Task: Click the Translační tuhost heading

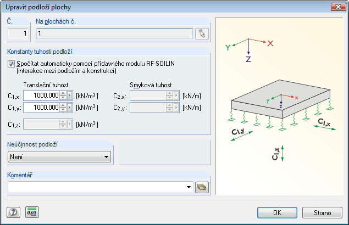Action: [46, 85]
